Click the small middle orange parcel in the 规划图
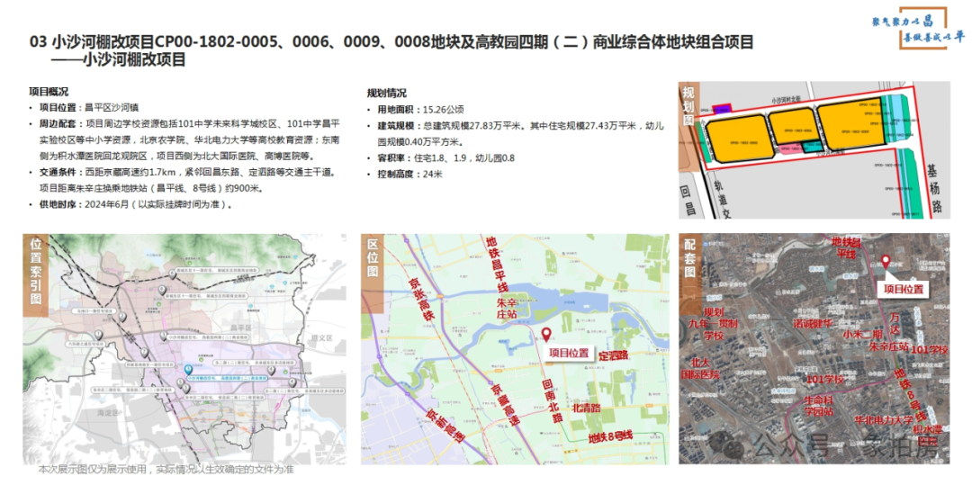 792,126
